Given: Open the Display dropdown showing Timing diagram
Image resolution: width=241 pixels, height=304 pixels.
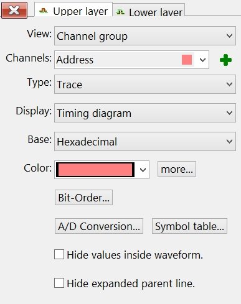Looking at the screenshot, I should pyautogui.click(x=145, y=113).
